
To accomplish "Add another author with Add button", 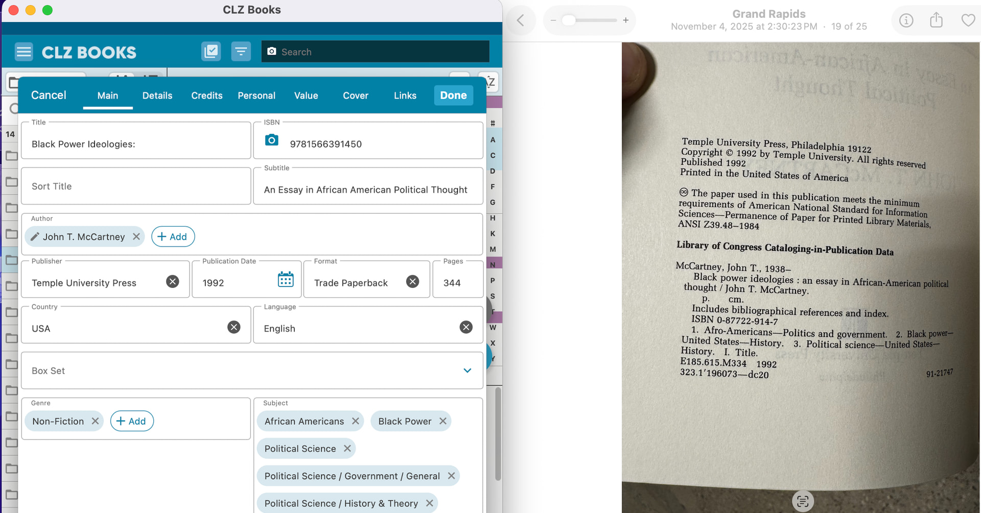I will click(x=173, y=237).
